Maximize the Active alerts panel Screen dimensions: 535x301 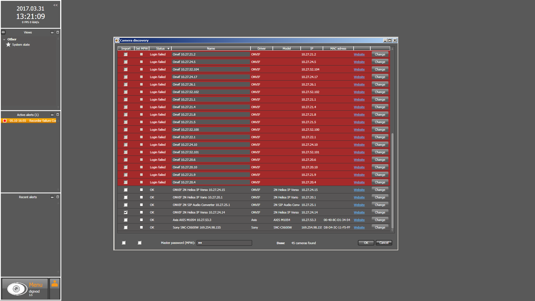58,115
